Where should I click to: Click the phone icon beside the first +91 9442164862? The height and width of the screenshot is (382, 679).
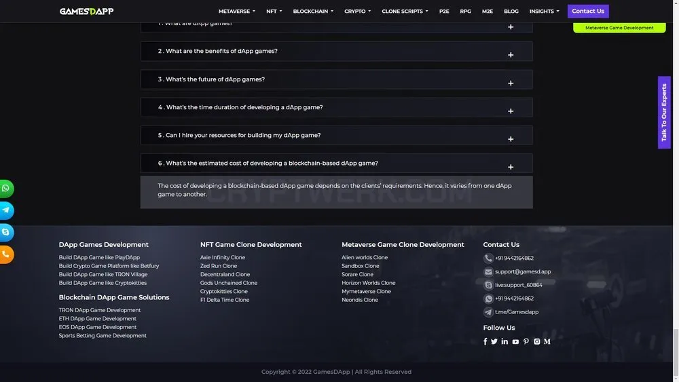click(x=488, y=259)
